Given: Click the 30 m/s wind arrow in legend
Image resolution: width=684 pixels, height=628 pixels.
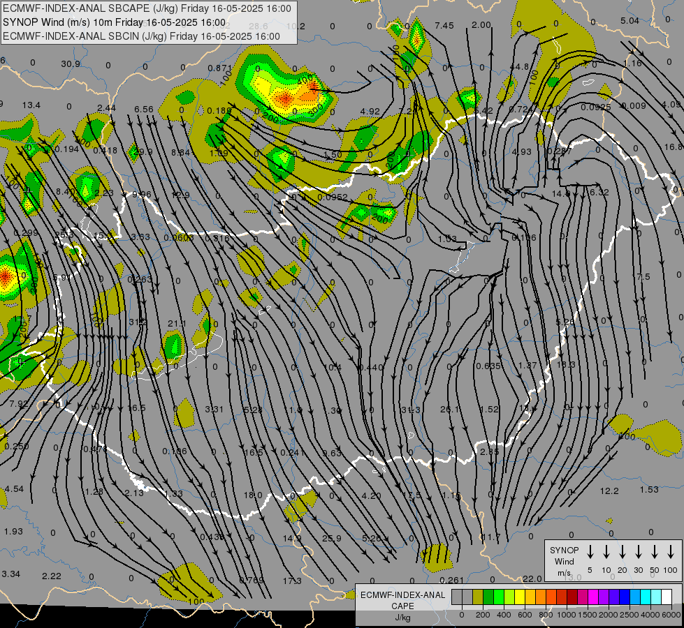Looking at the screenshot, I should [639, 552].
